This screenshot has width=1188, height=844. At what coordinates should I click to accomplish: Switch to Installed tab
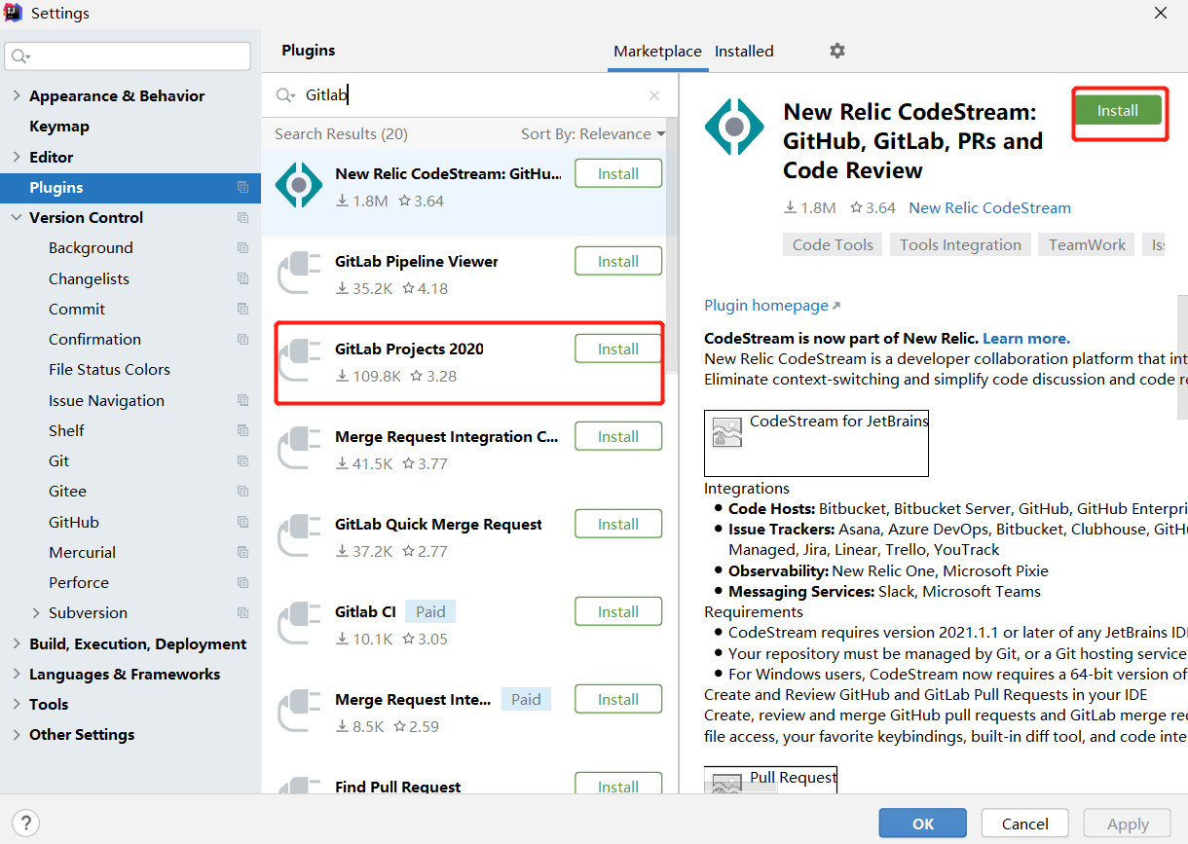click(744, 51)
